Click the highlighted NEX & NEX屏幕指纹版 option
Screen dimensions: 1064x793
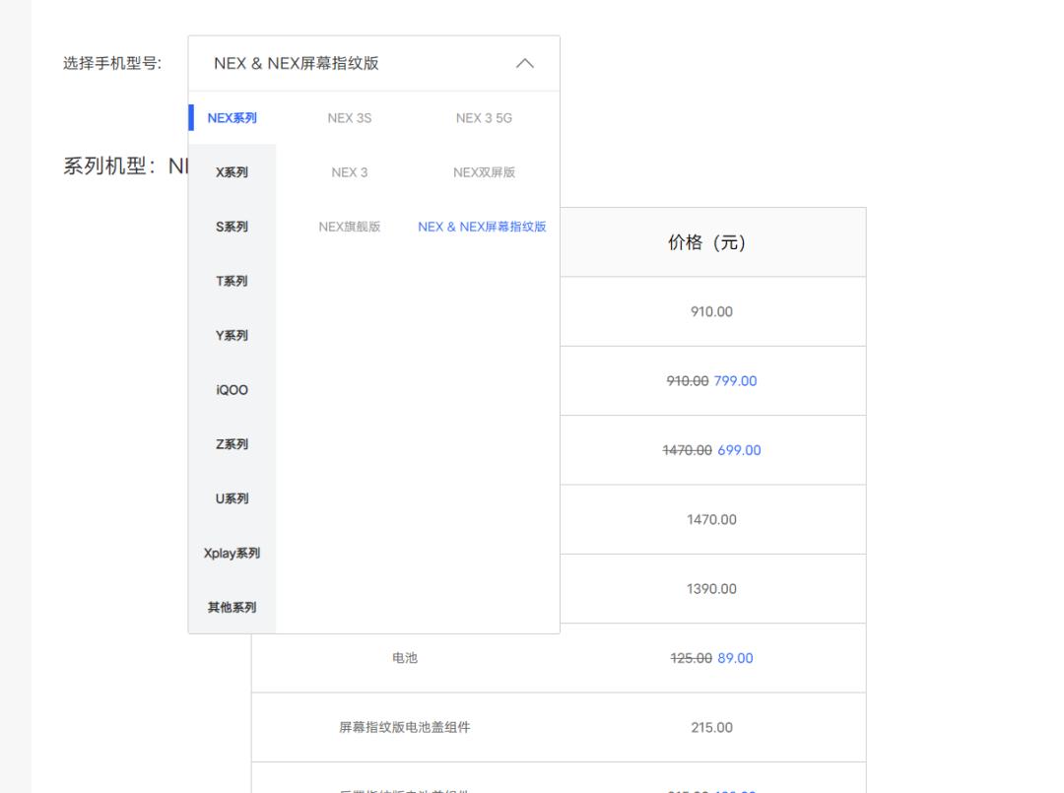click(x=482, y=227)
